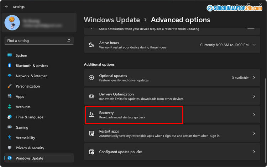The width and height of the screenshot is (267, 167).
Task: Click the Gaming controller icon
Action: pyautogui.click(x=10, y=127)
